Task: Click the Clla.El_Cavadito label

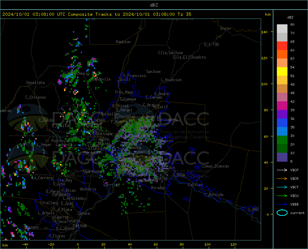Action: click(x=189, y=57)
